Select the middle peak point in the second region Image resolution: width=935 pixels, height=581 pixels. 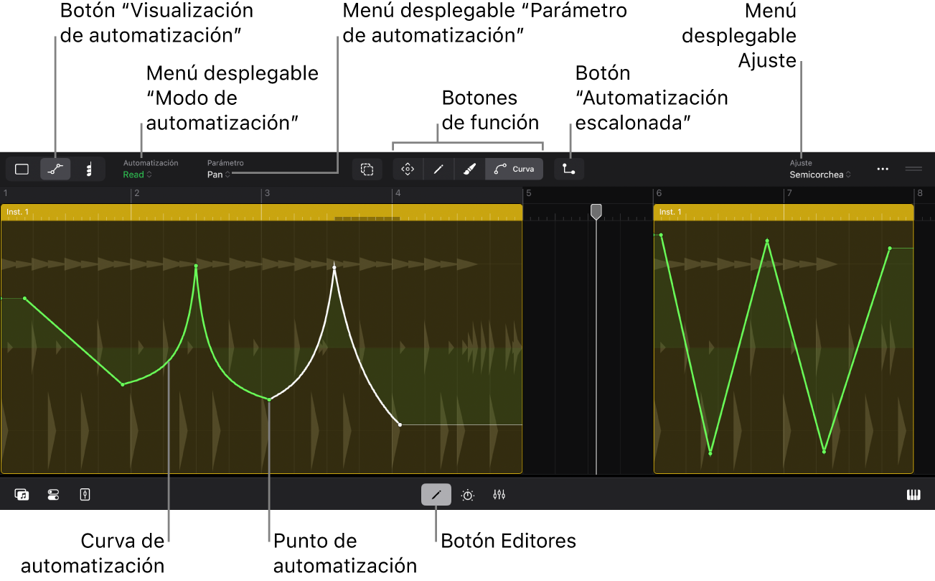tap(767, 241)
